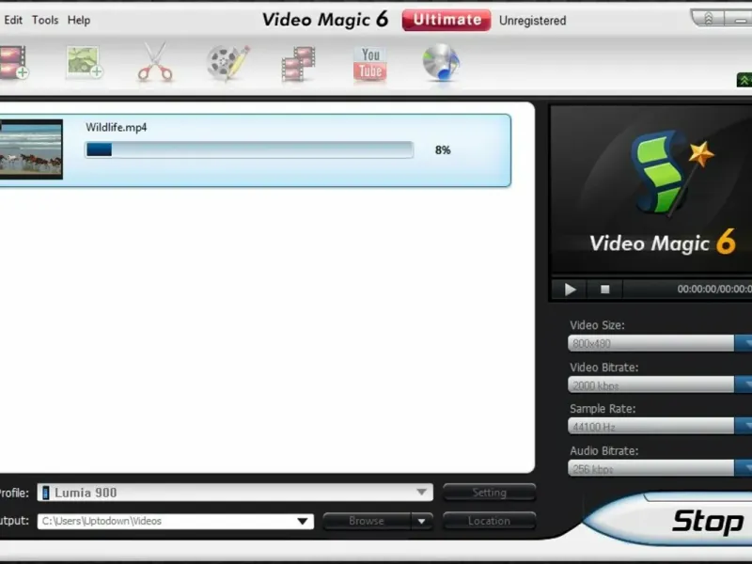Image resolution: width=752 pixels, height=564 pixels.
Task: Click the disc music note icon
Action: click(x=441, y=62)
